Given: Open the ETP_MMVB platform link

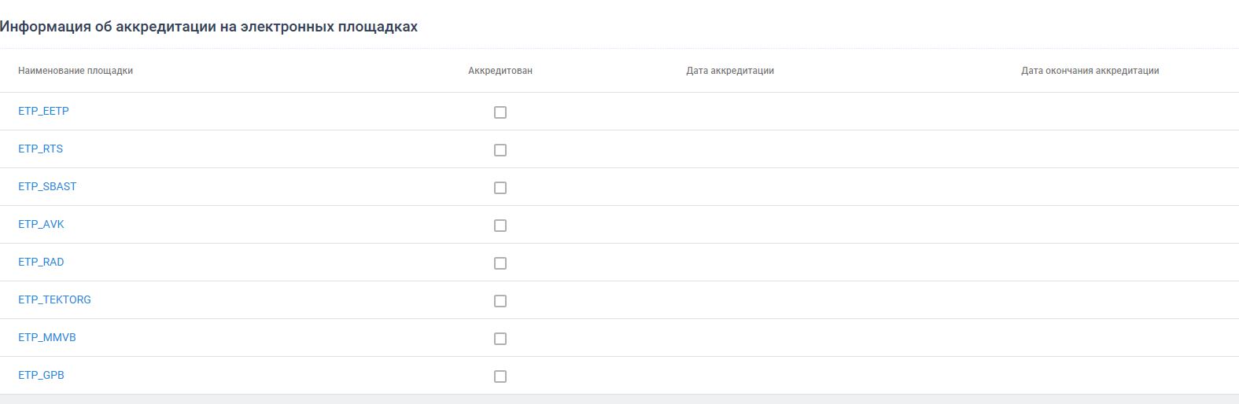Looking at the screenshot, I should pos(47,337).
